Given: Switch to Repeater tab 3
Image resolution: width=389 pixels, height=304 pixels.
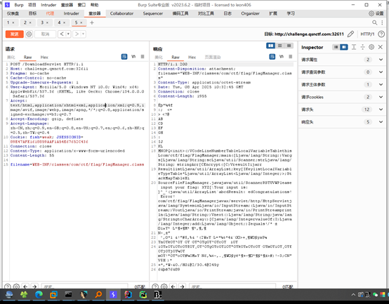Looking at the screenshot, I should tap(42, 22).
